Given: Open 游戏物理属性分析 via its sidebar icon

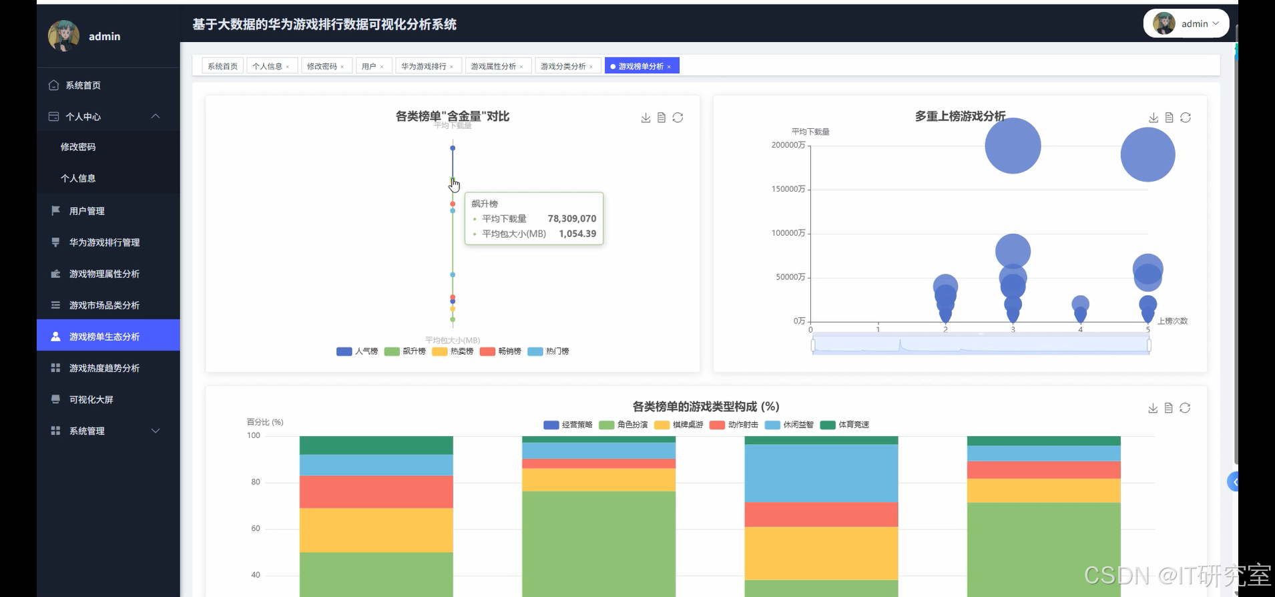Looking at the screenshot, I should coord(55,274).
